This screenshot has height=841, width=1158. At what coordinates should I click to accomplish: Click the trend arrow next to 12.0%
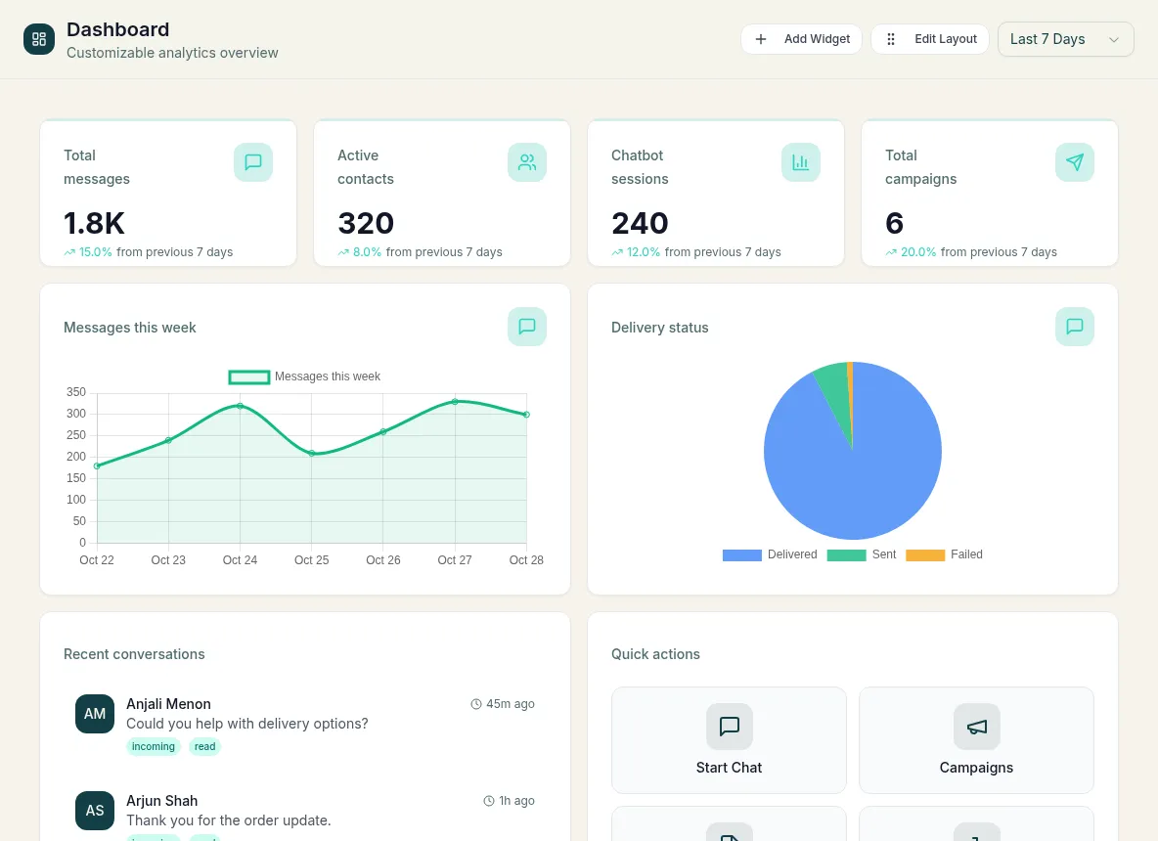pos(617,252)
